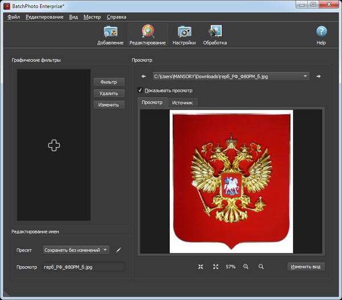Open the Мастер menu
This screenshot has width=342, height=300.
(92, 17)
